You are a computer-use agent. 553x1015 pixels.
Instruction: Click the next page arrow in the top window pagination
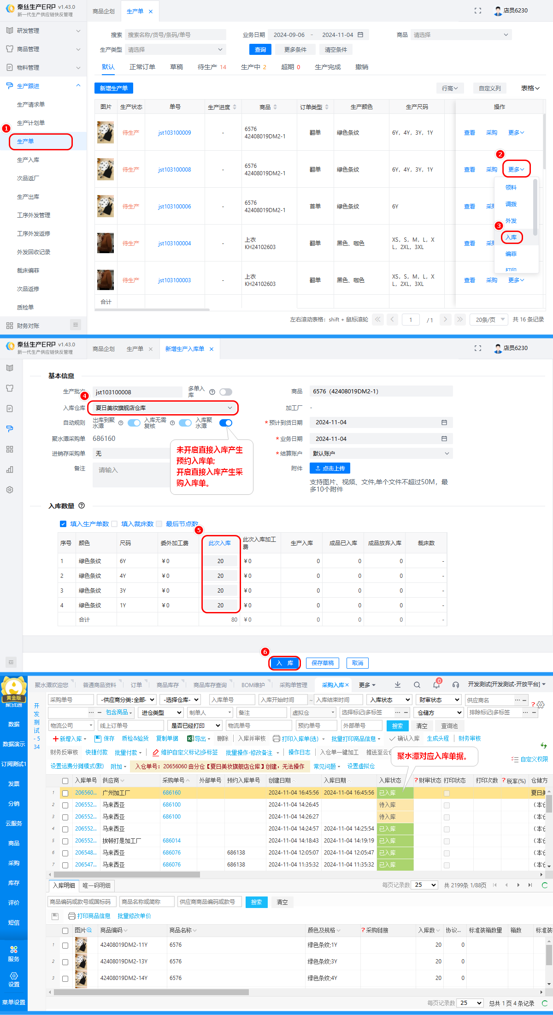[445, 319]
